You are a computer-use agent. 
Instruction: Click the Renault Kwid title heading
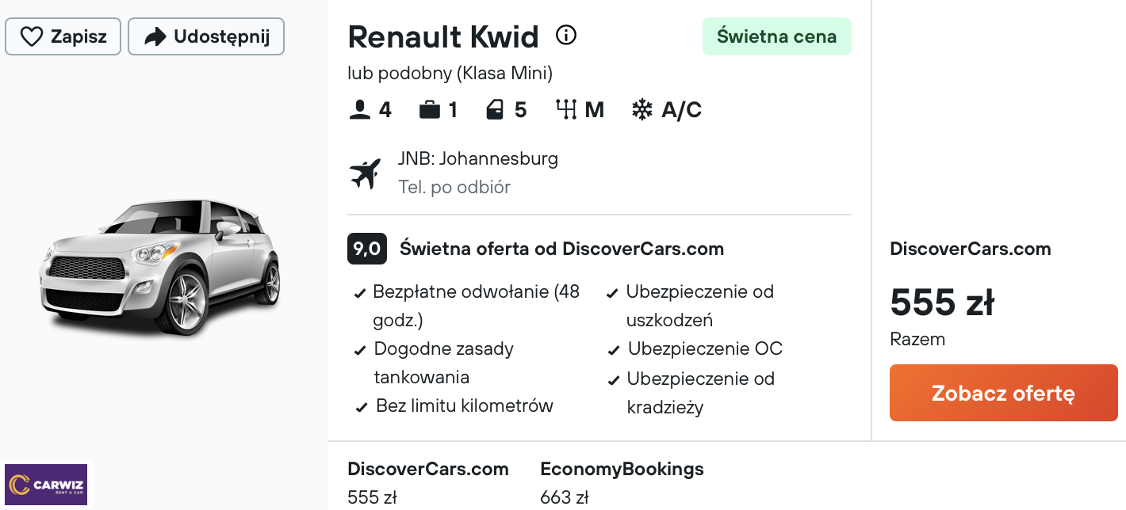tap(443, 36)
